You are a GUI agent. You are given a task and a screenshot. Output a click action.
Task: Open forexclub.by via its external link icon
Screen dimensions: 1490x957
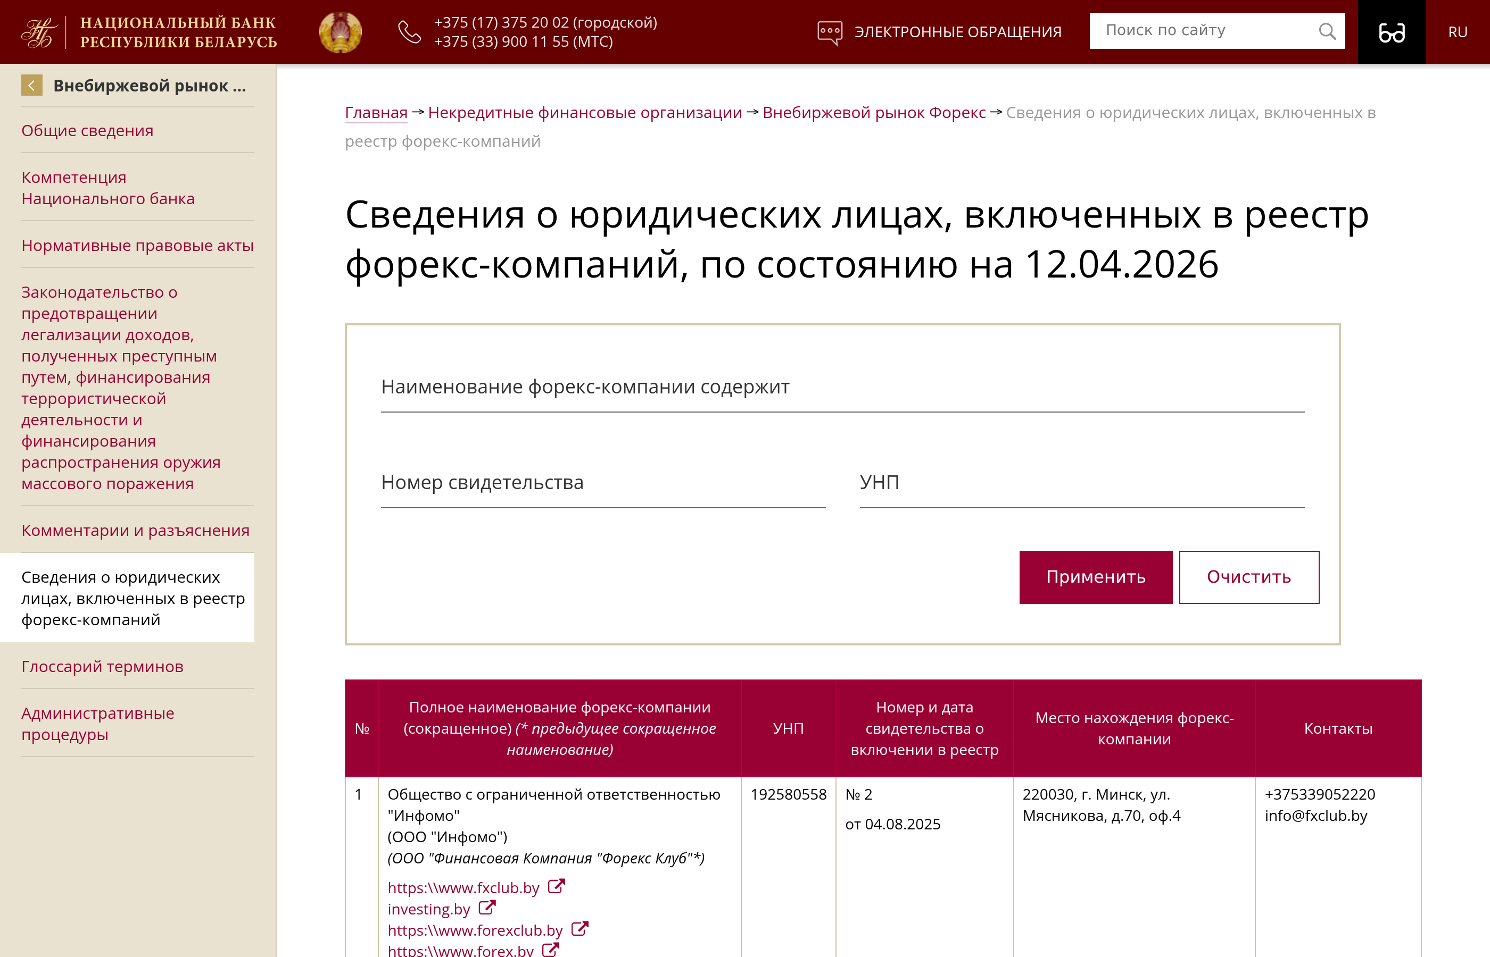click(x=581, y=928)
